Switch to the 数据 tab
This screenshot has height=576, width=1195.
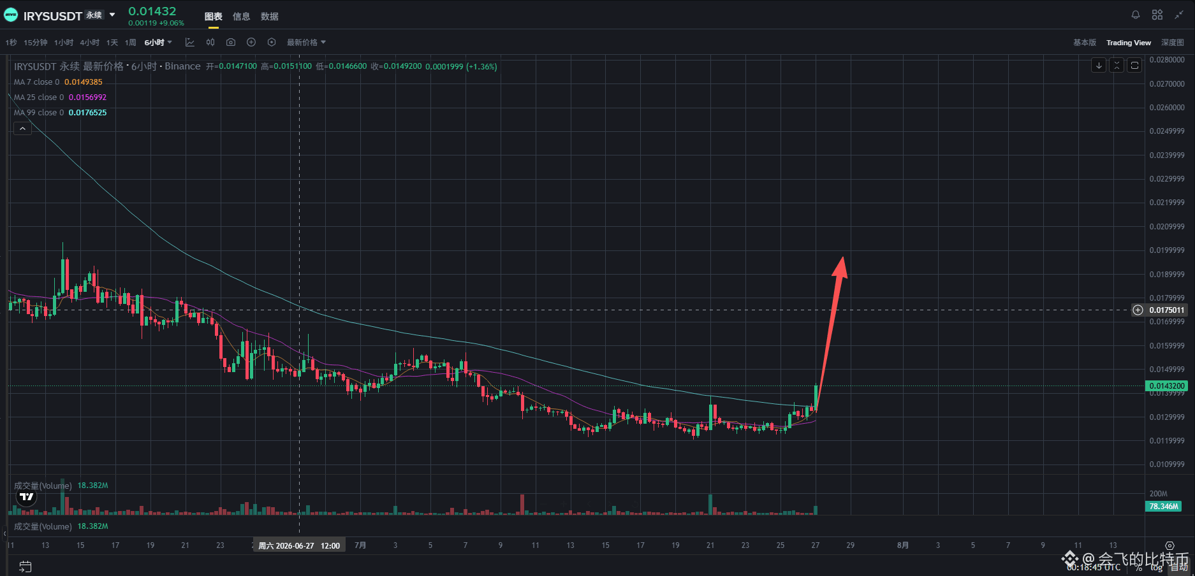point(270,17)
